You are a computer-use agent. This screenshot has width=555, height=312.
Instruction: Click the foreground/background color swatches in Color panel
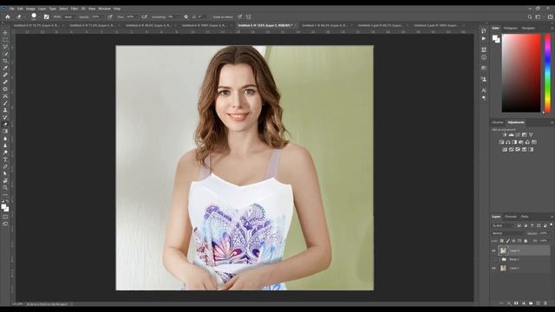click(x=496, y=39)
